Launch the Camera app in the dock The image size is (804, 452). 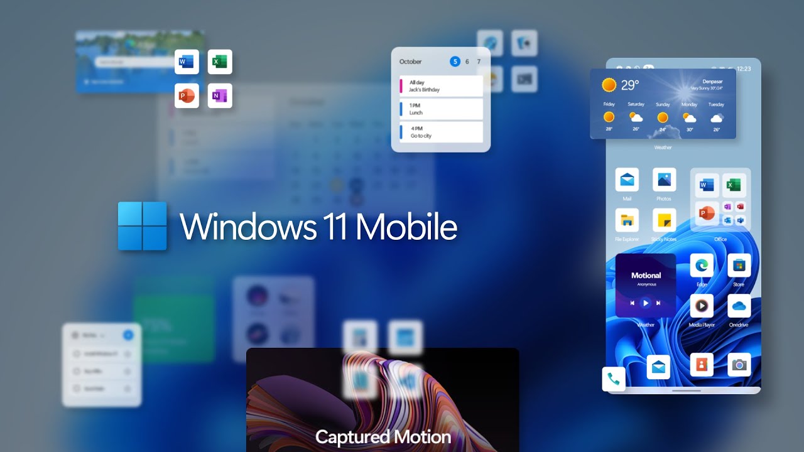click(739, 365)
